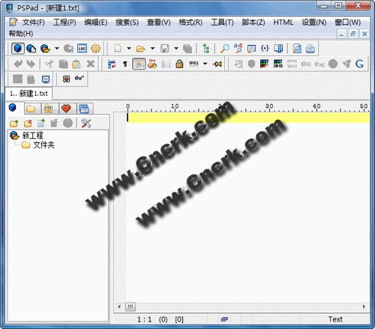Open the HTML menu
375x329 pixels.
click(x=283, y=22)
